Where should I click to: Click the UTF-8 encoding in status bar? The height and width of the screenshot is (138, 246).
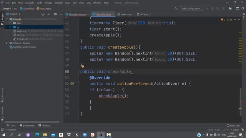coord(226,130)
